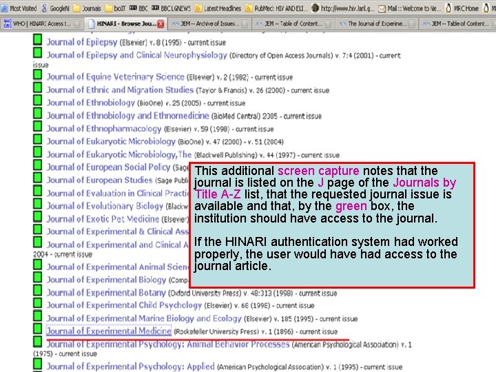Click '(Rockefeller University Press) v. 1 (1896)' text
This screenshot has width=496, height=372.
[x=235, y=331]
